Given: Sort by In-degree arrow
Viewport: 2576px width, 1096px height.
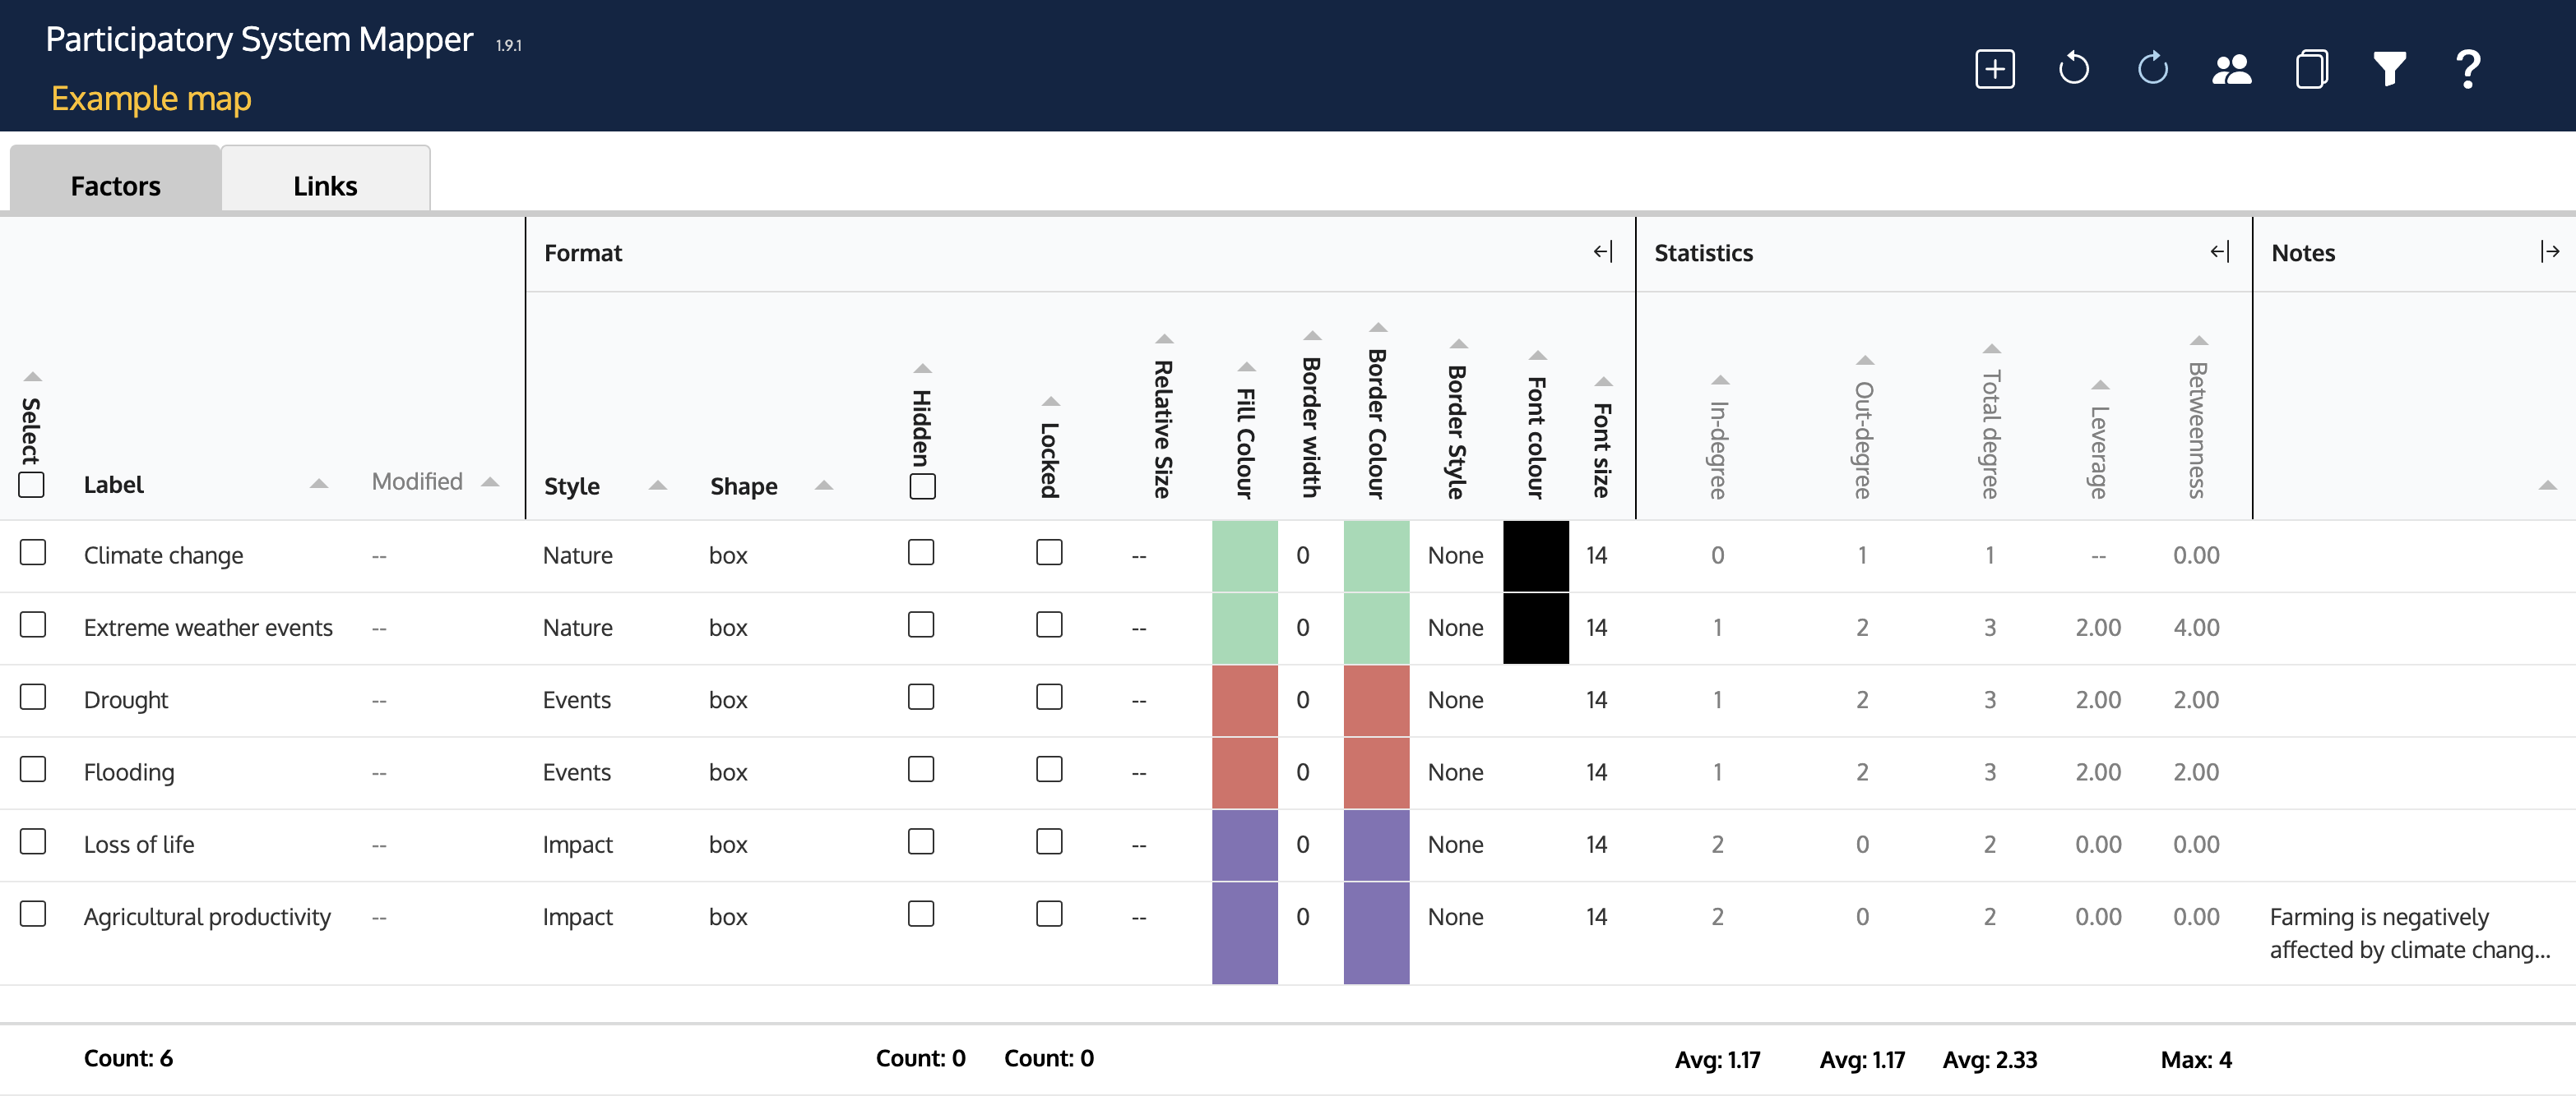Looking at the screenshot, I should tap(1720, 380).
